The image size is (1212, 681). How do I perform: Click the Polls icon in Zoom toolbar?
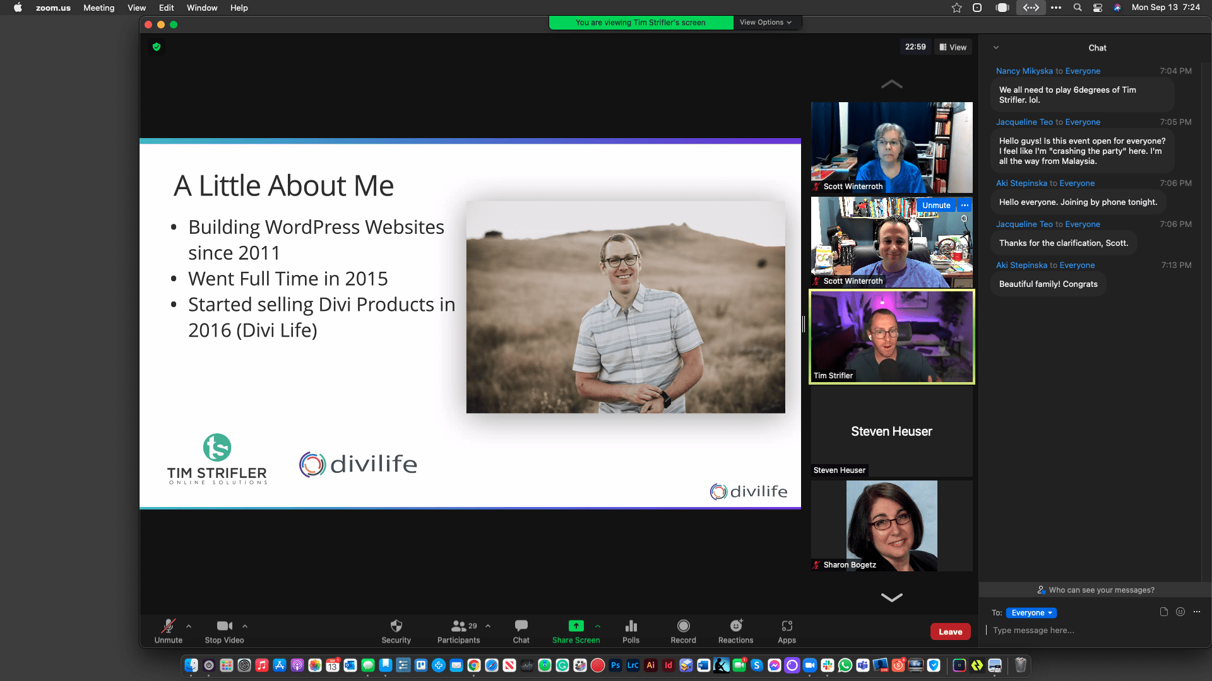pos(631,631)
